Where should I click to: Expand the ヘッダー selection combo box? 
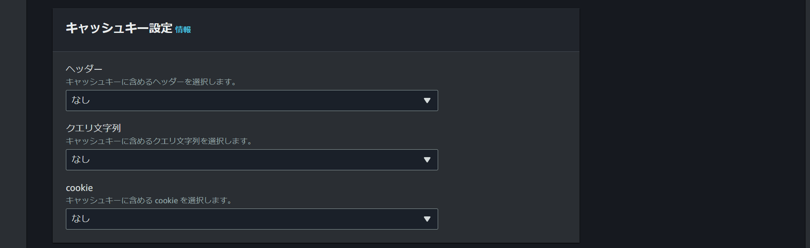pyautogui.click(x=252, y=101)
